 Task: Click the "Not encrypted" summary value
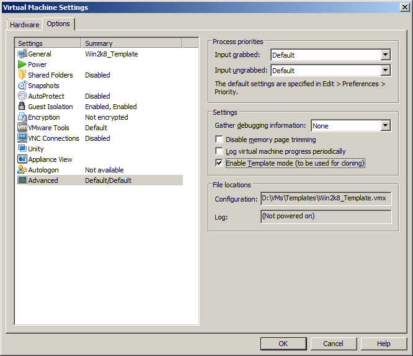(107, 117)
